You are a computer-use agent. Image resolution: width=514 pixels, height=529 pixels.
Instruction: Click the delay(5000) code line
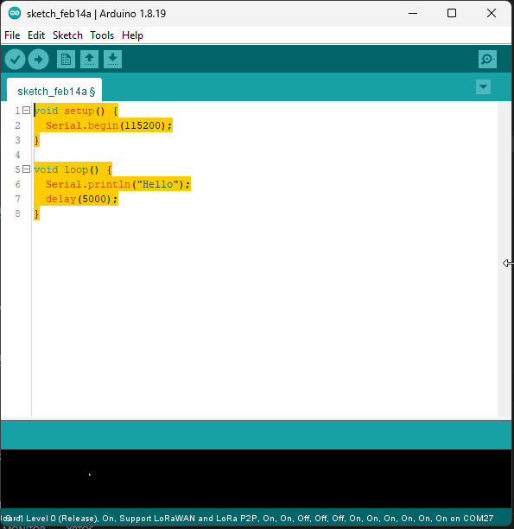click(x=81, y=199)
